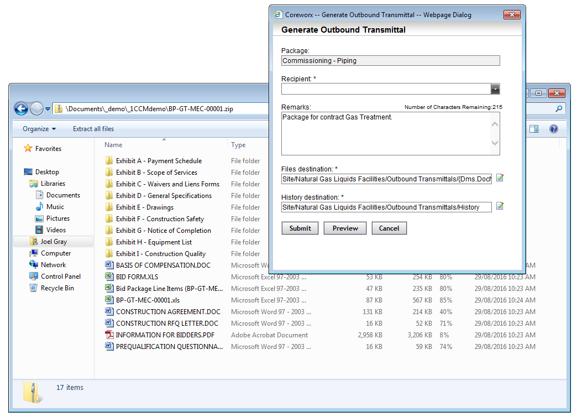Select INFORMATION FOR BIDDERS.PDF Acrobat icon
The width and height of the screenshot is (577, 417).
tap(109, 335)
